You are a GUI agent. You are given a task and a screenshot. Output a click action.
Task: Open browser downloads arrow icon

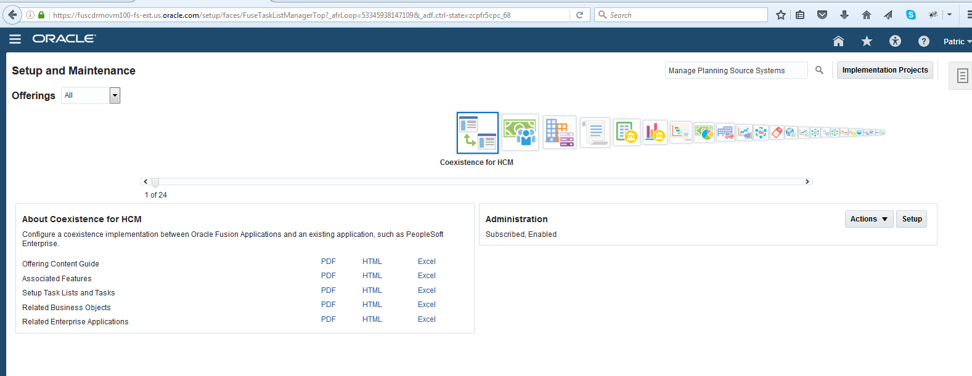click(844, 15)
